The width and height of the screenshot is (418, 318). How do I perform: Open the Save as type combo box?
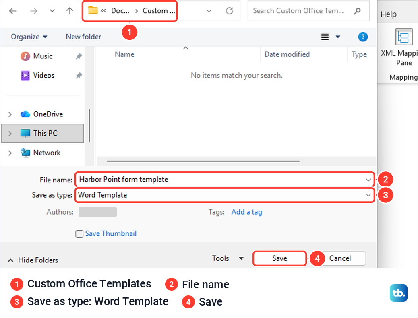(x=225, y=195)
